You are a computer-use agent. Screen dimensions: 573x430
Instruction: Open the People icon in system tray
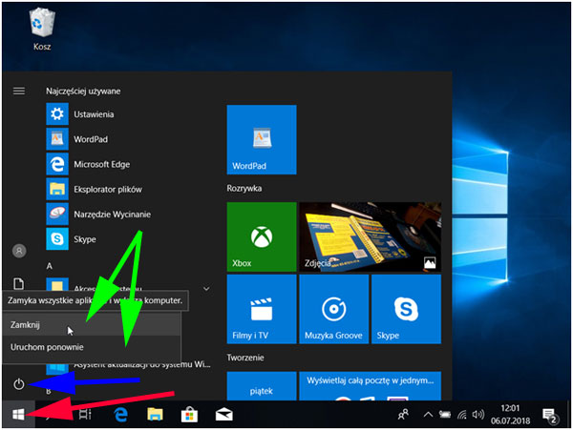click(403, 414)
